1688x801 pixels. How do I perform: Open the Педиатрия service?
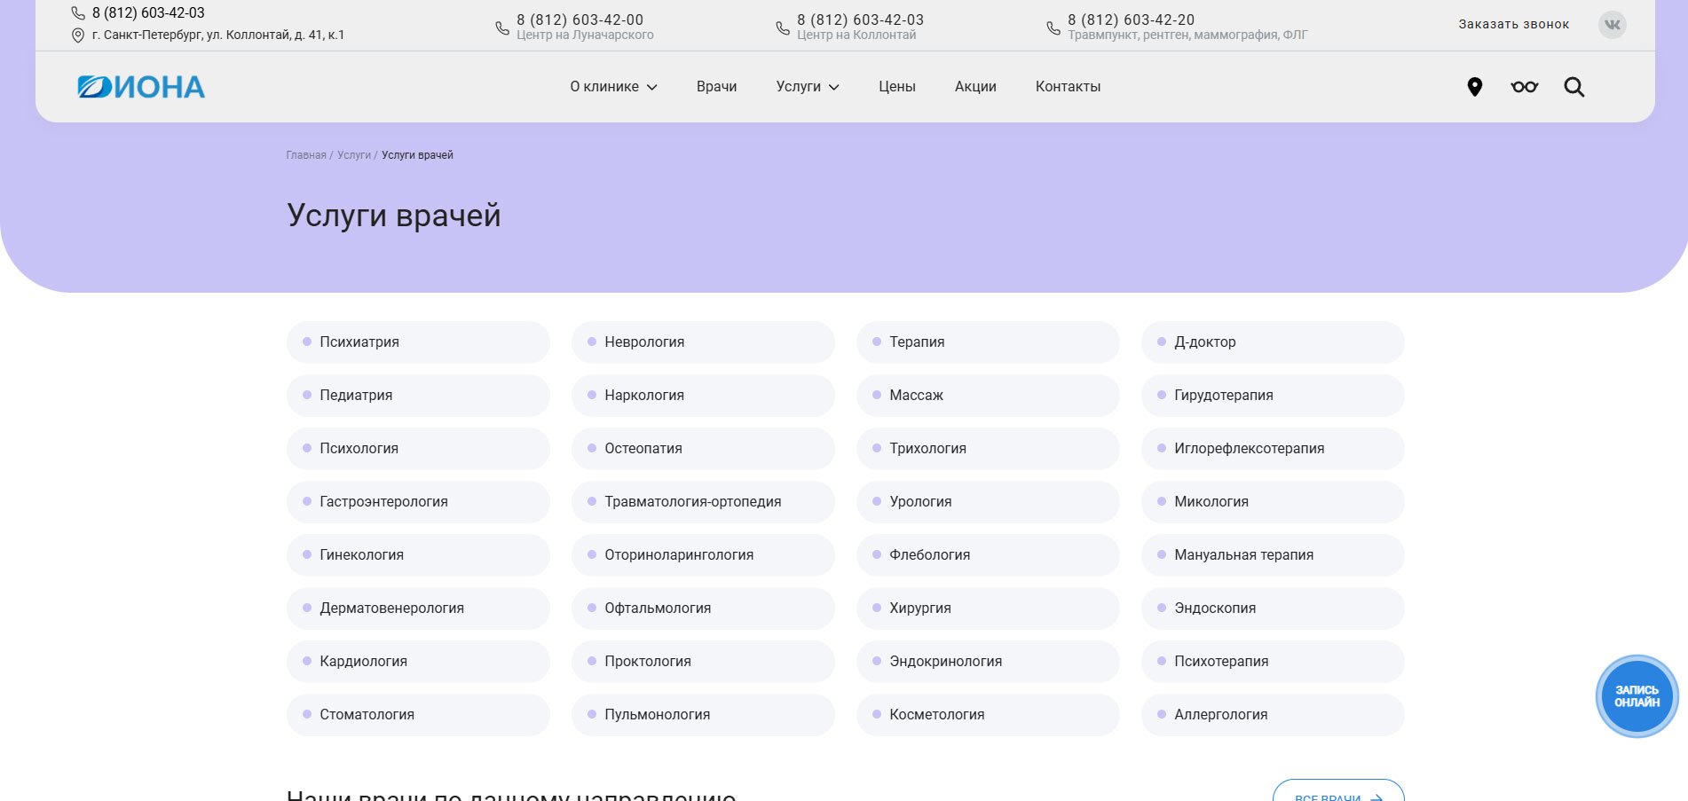coord(418,396)
